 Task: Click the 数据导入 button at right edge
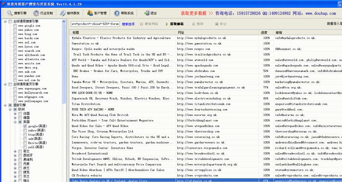pos(334,24)
